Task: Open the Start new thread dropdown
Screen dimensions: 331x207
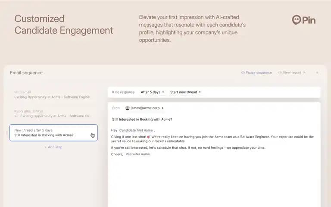Action: point(185,92)
